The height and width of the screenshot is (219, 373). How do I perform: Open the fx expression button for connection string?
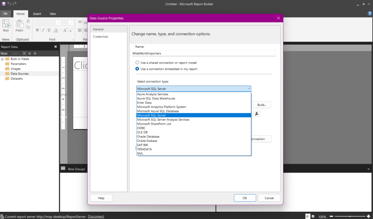257,114
